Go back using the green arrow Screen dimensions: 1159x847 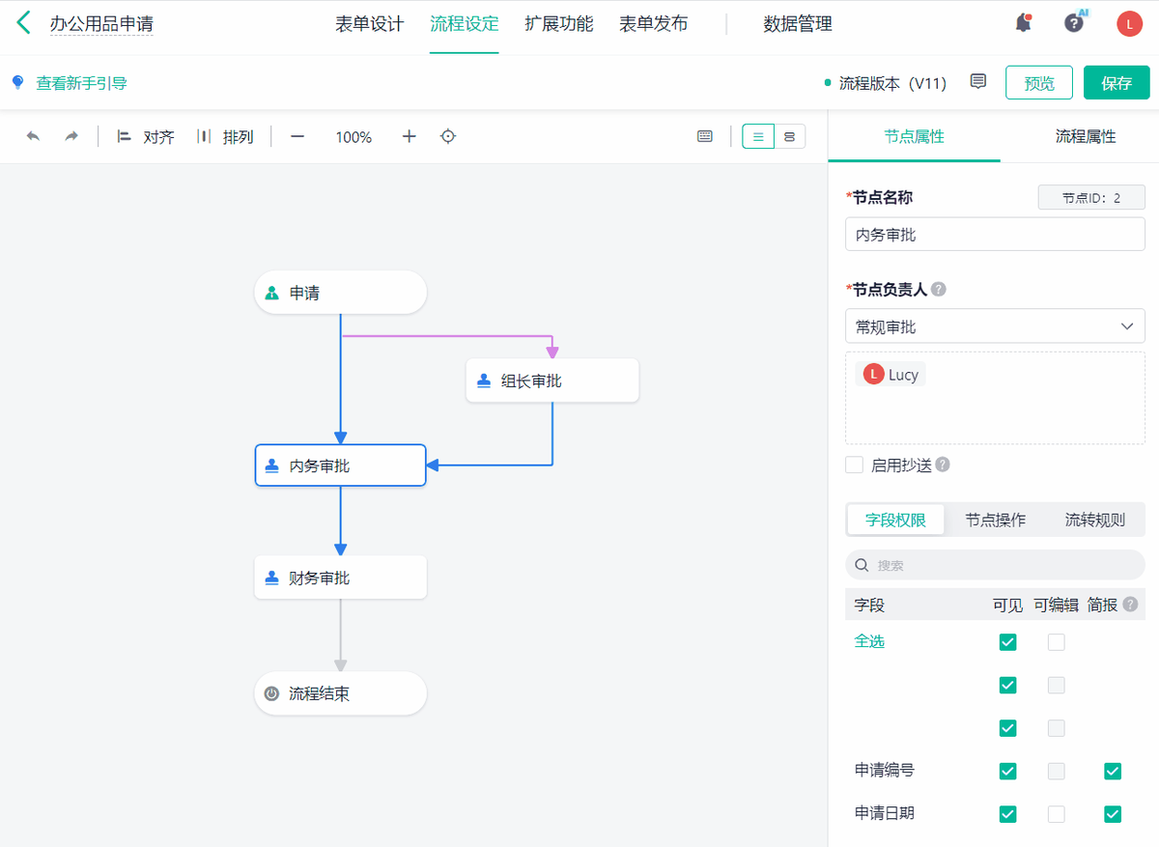[24, 23]
